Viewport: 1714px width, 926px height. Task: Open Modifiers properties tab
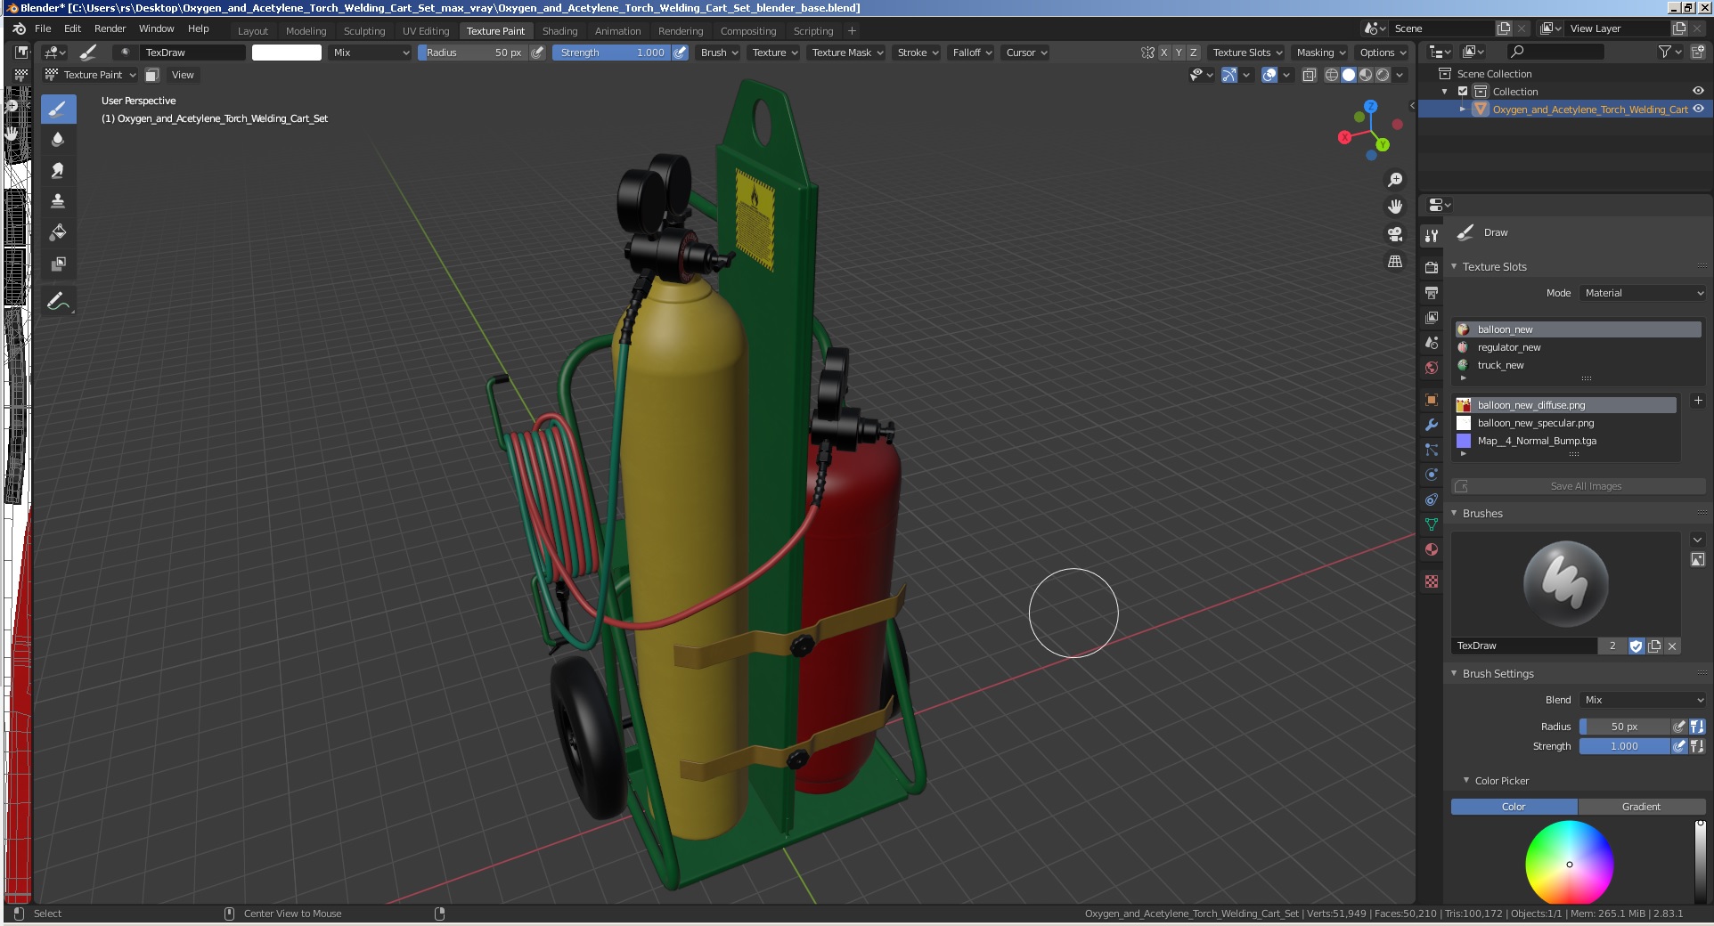(1432, 425)
